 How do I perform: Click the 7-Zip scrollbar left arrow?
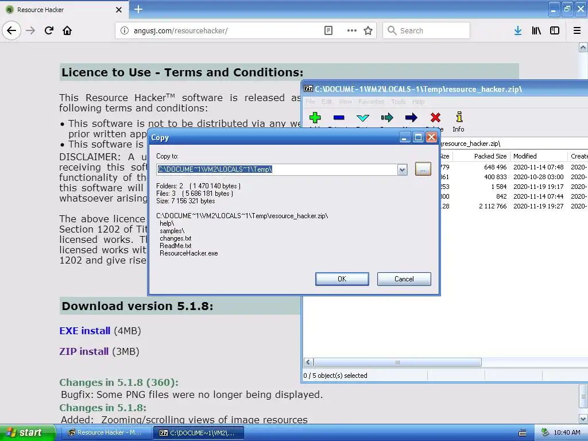click(x=308, y=362)
